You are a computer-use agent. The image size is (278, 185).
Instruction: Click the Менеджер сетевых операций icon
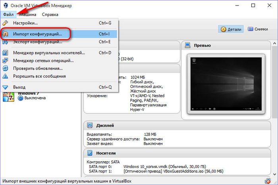point(5,61)
